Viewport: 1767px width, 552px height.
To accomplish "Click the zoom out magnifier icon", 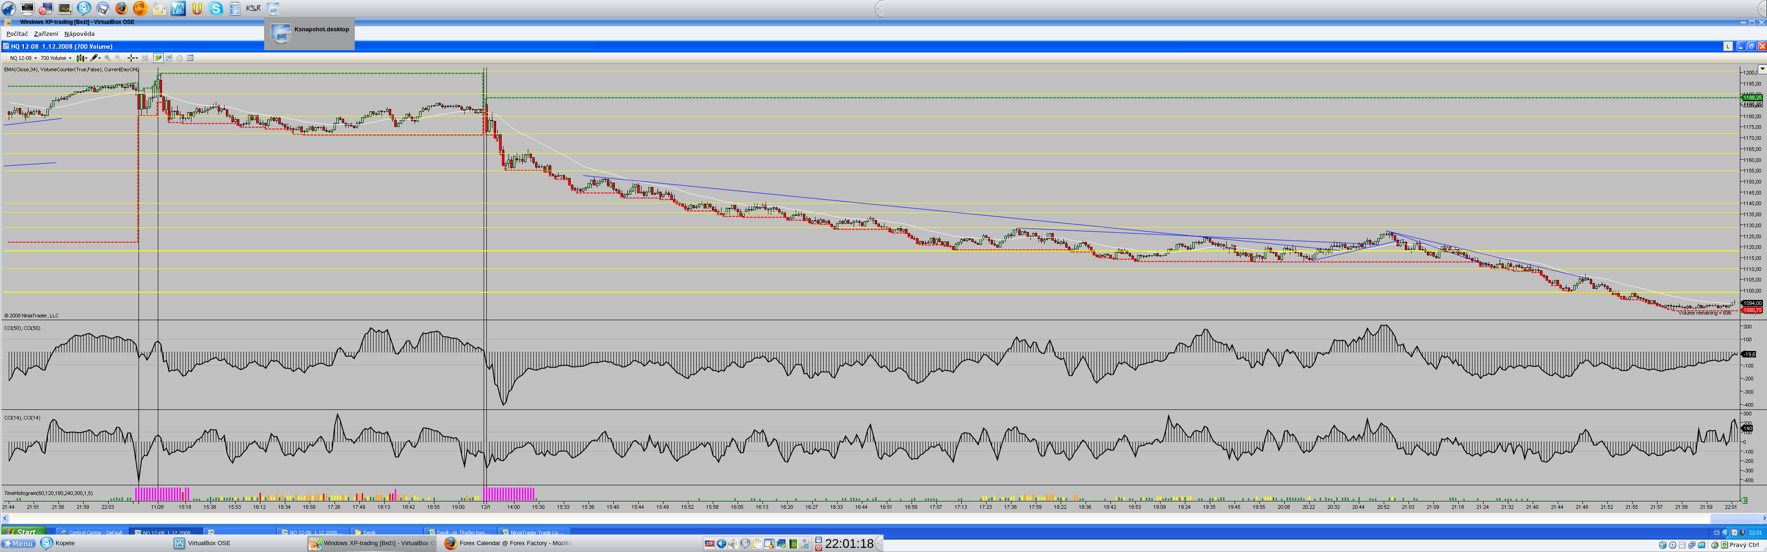I will pyautogui.click(x=118, y=58).
